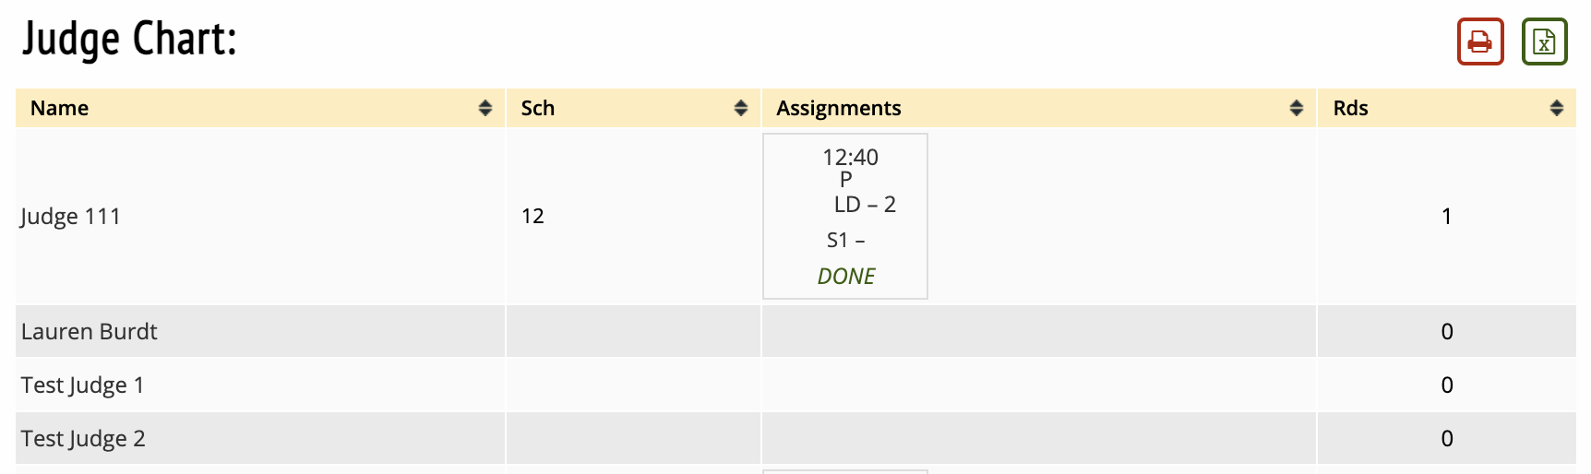This screenshot has height=474, width=1591.
Task: Click school number 12 for Judge 111
Action: (532, 217)
